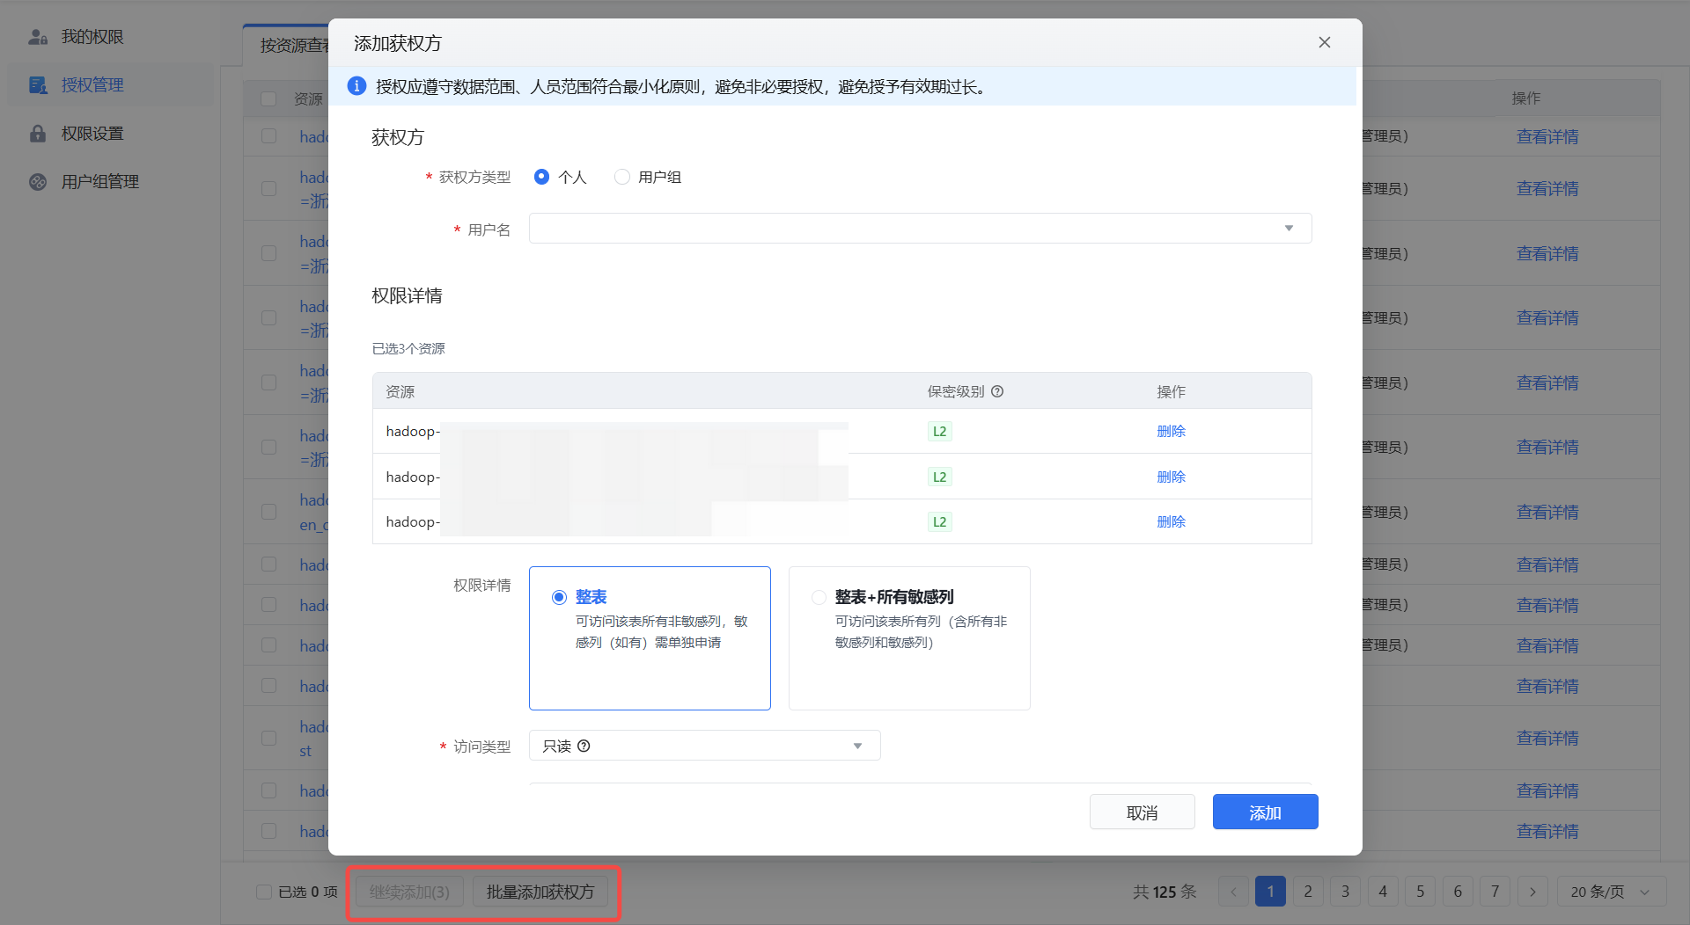Viewport: 1690px width, 925px height.
Task: Open 用户组管理 in the sidebar menu
Action: 100,182
